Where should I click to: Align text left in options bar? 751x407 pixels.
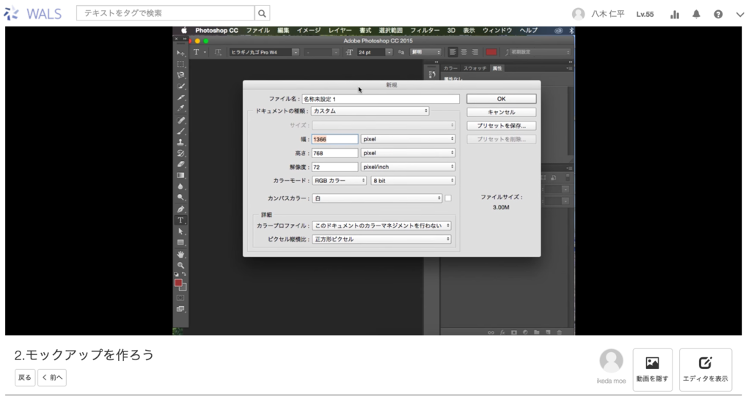click(x=453, y=52)
